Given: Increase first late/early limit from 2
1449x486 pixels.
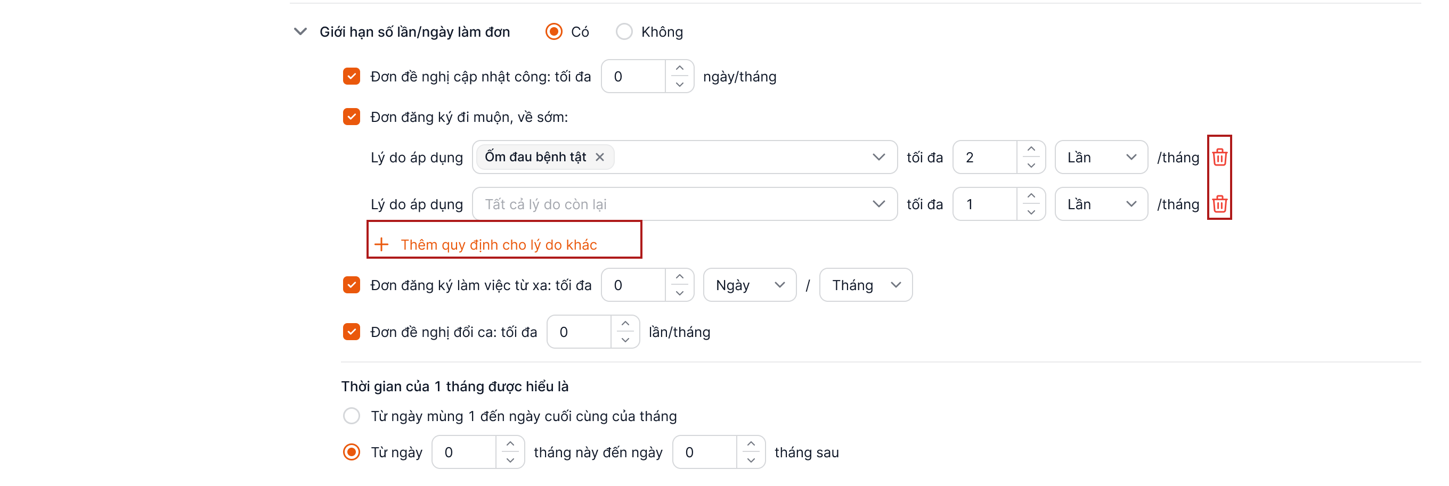Looking at the screenshot, I should pos(1030,149).
